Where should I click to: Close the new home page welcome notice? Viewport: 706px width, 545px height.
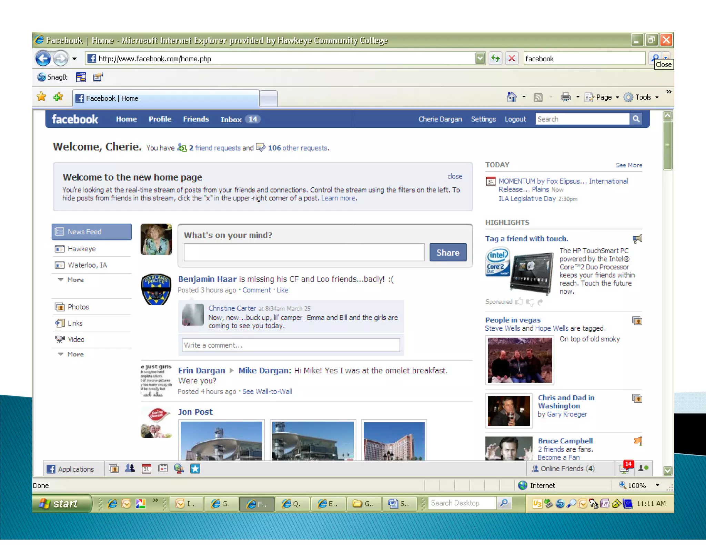(x=455, y=176)
